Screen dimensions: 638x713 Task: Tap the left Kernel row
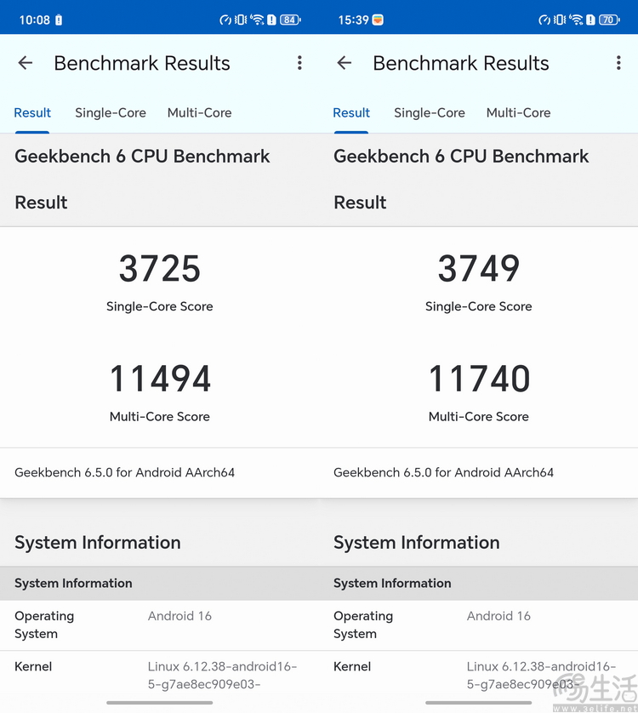tap(160, 675)
